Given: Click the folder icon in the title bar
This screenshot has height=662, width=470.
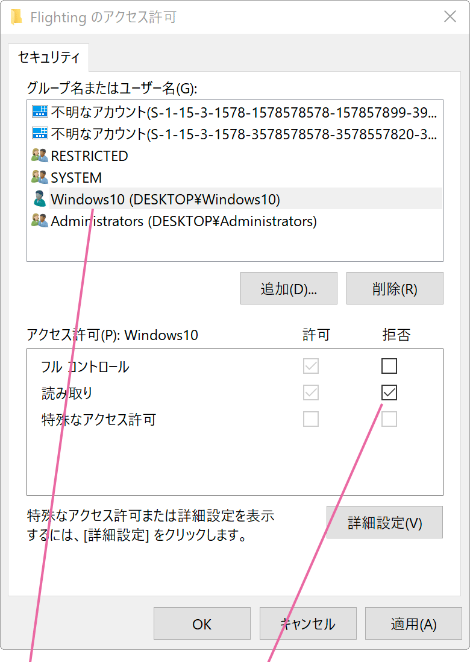Looking at the screenshot, I should click(x=16, y=17).
